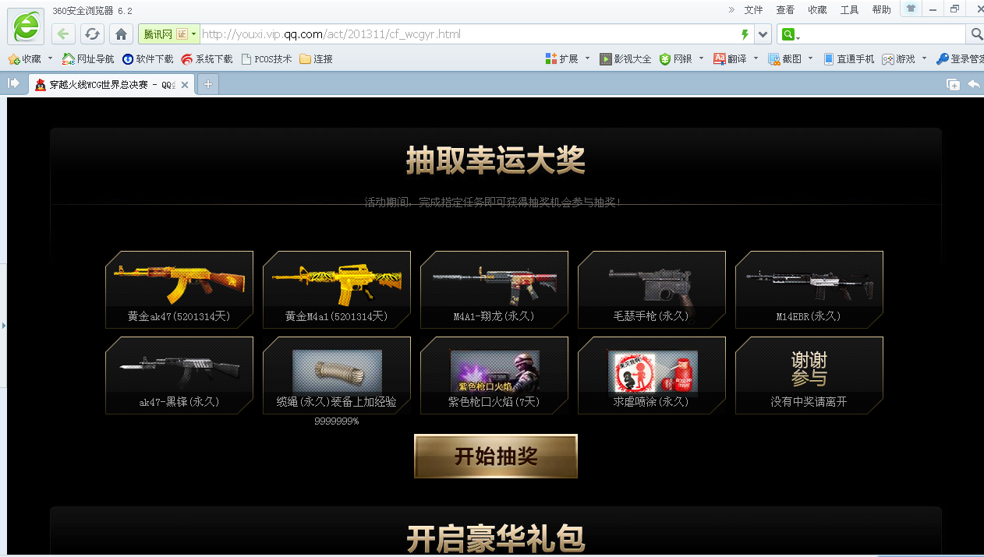Open the 帮助 menu

pyautogui.click(x=881, y=10)
